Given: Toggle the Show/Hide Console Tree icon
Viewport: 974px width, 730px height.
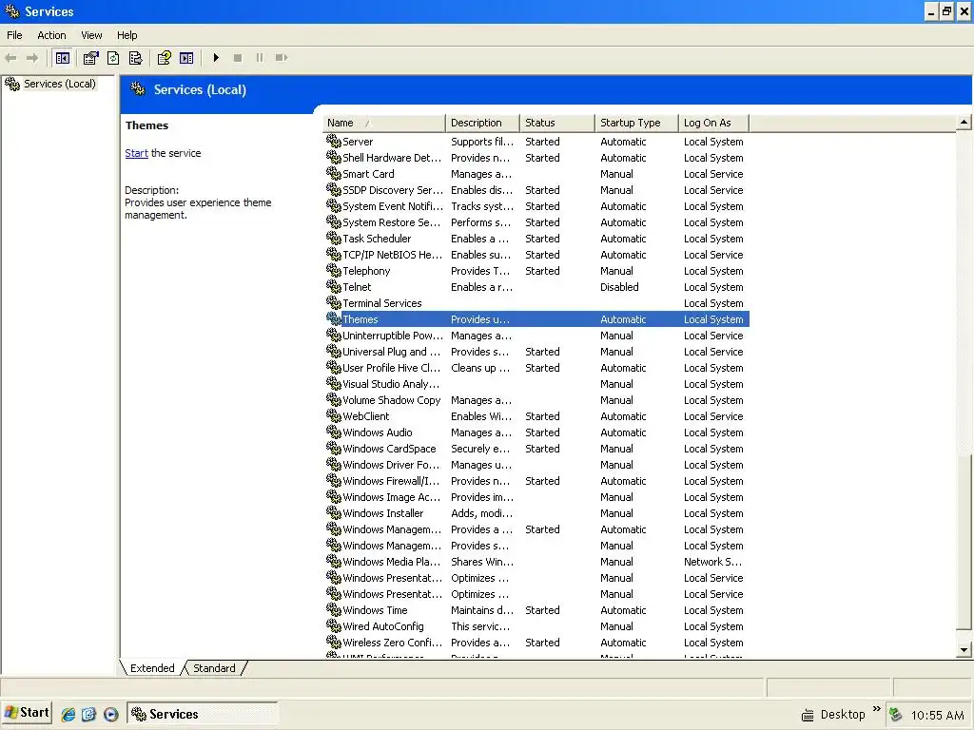Looking at the screenshot, I should (62, 58).
